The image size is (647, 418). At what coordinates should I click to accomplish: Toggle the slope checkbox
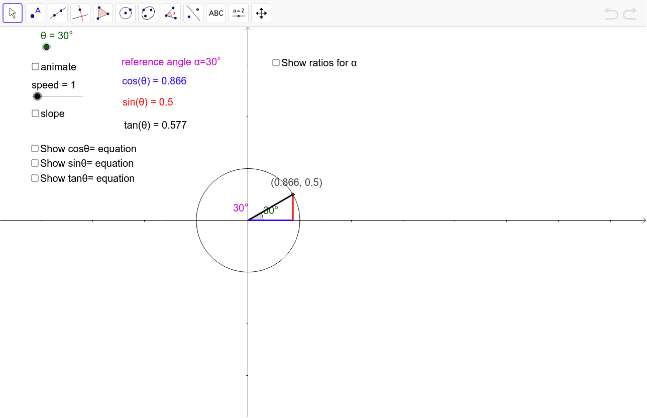coord(35,114)
